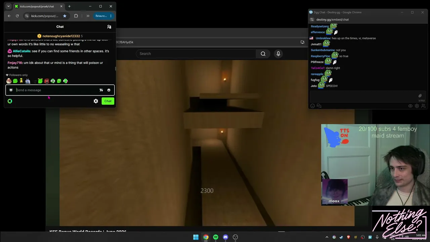Expand hidden toolbar items chevron in Chrome
The image size is (430, 242).
tap(88, 16)
